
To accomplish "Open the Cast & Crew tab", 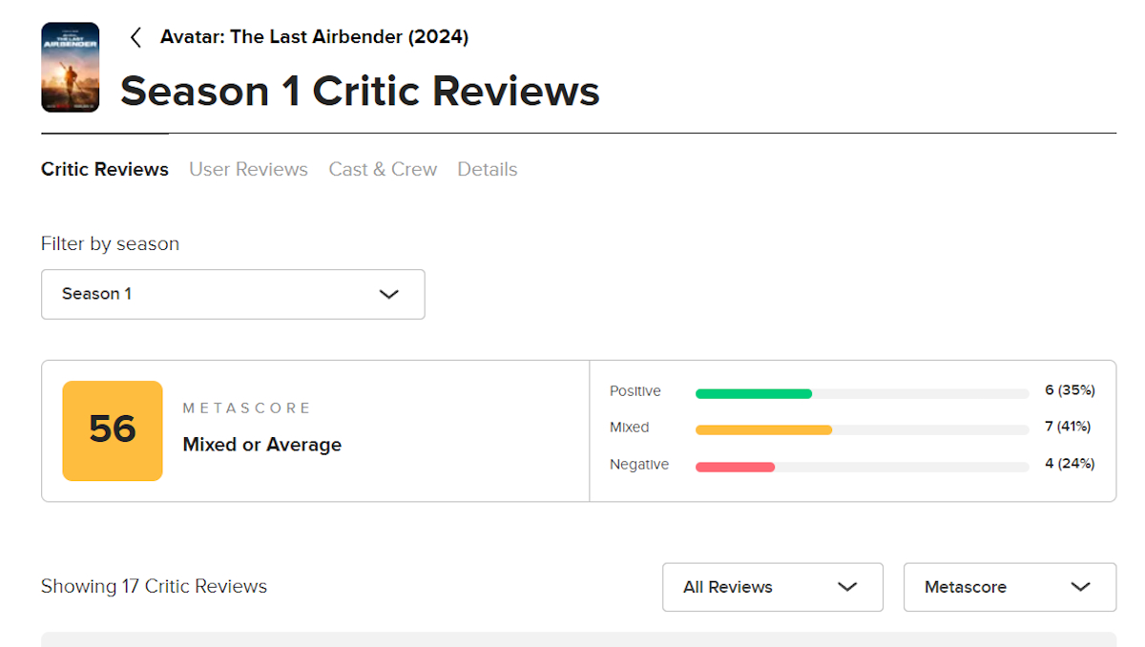I will (383, 169).
